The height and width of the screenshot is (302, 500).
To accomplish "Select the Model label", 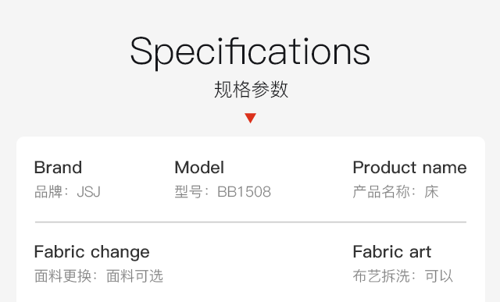I will 199,167.
